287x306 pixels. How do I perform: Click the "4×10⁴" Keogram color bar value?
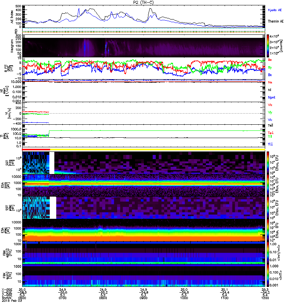point(274,36)
